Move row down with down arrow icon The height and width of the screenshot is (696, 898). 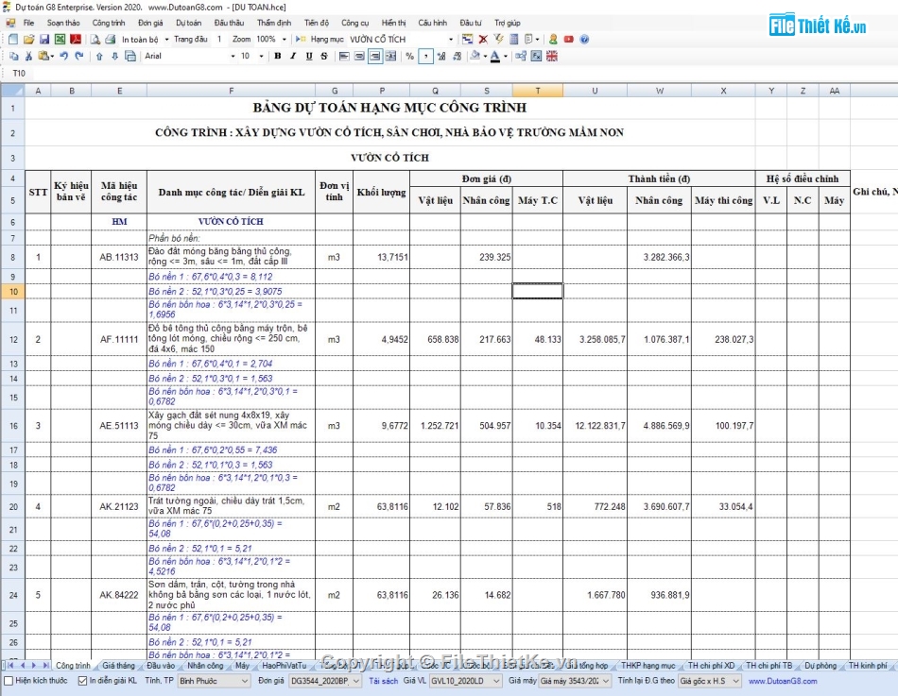[x=114, y=56]
